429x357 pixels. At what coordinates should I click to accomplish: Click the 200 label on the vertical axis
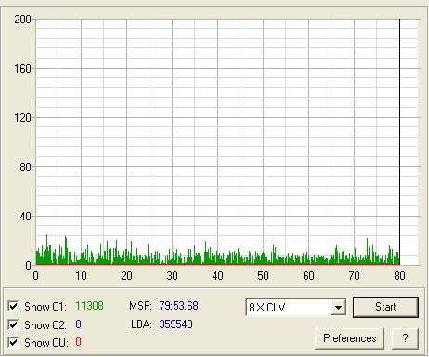click(x=22, y=20)
